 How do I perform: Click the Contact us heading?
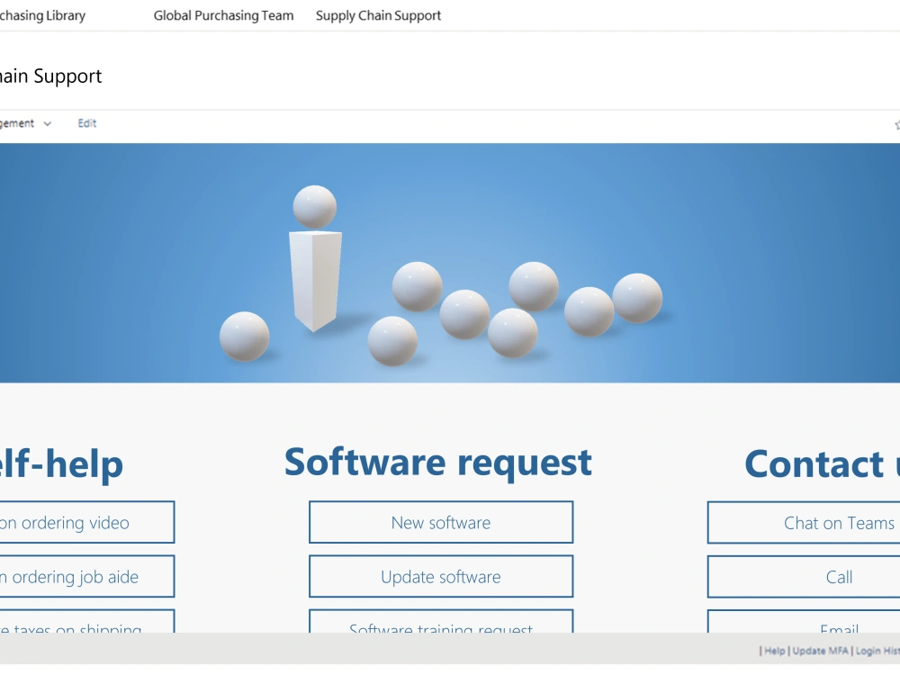(822, 463)
